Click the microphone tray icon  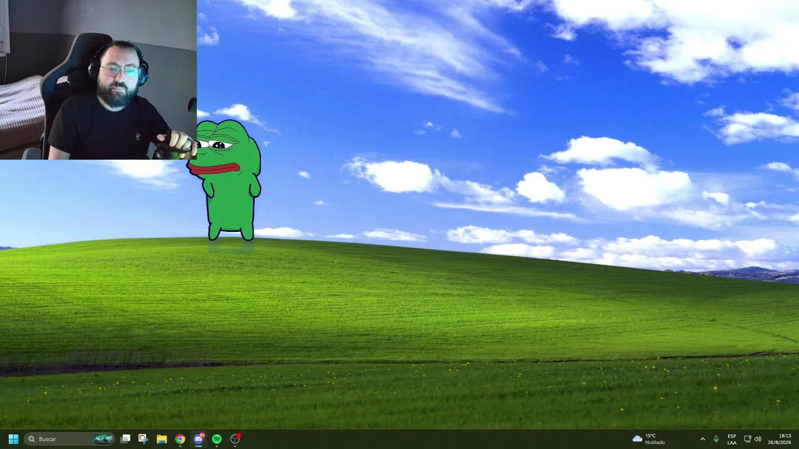pos(716,439)
